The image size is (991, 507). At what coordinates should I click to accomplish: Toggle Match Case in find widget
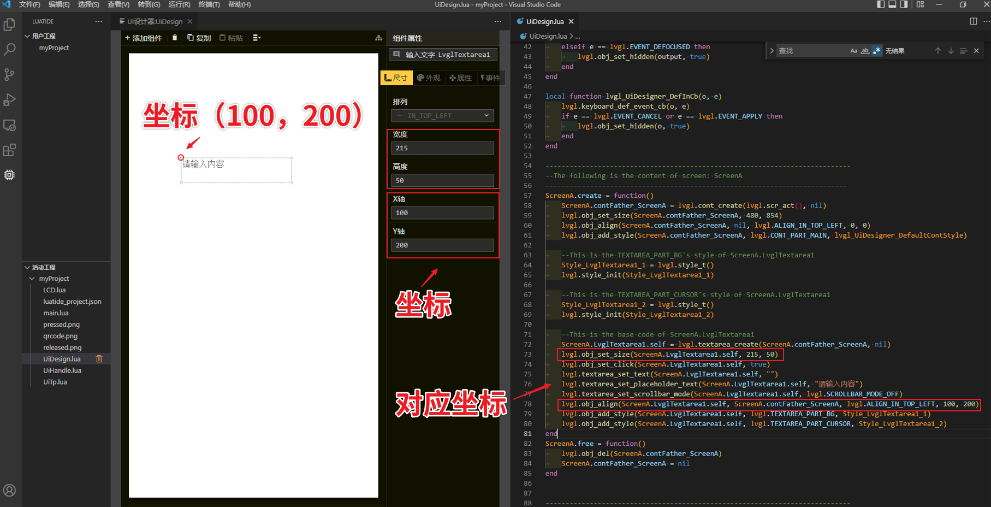(x=853, y=51)
